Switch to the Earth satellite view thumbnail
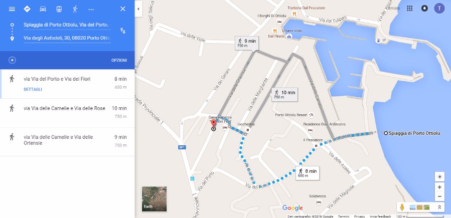Image resolution: width=451 pixels, height=218 pixels. 154,199
